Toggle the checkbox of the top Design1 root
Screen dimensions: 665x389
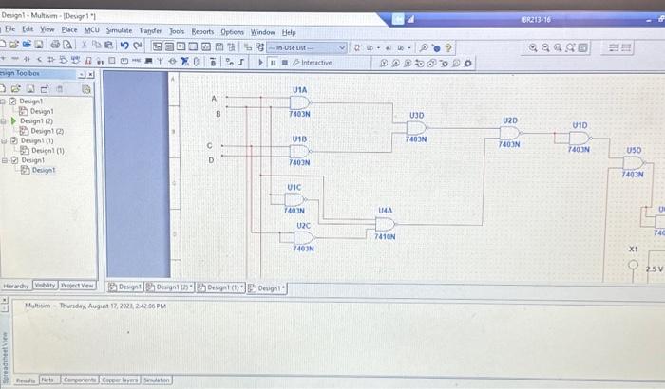[12, 101]
